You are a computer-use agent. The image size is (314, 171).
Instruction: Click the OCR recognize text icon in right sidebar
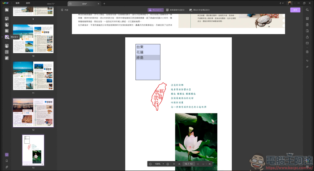click(x=307, y=19)
